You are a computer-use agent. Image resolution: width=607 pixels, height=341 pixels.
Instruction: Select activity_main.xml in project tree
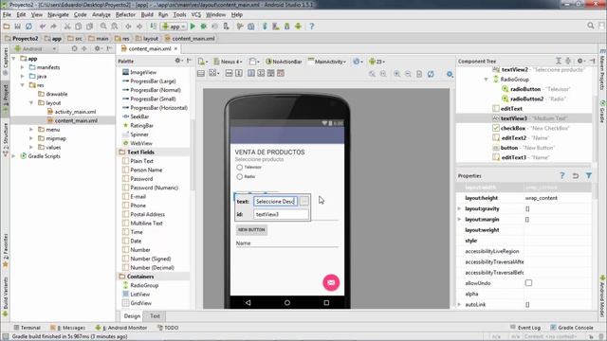click(x=75, y=112)
